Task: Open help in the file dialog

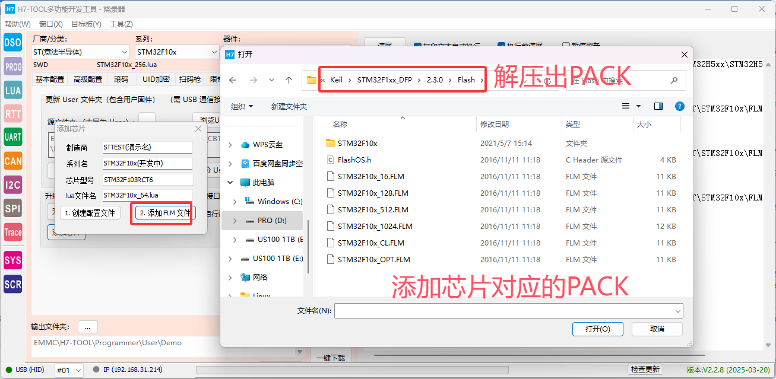Action: click(680, 106)
